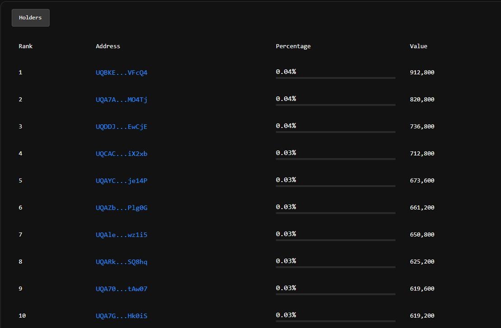Open address UQA7A...MO4Tj link
Viewport: 501px width, 328px height.
click(121, 100)
